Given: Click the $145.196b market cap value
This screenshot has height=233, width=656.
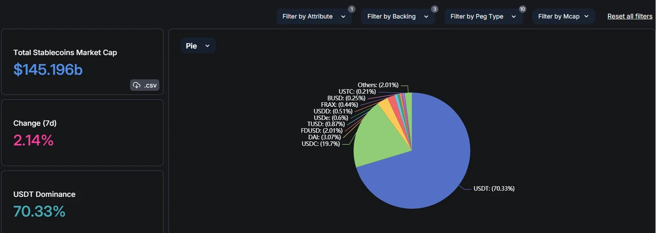Looking at the screenshot, I should [48, 69].
